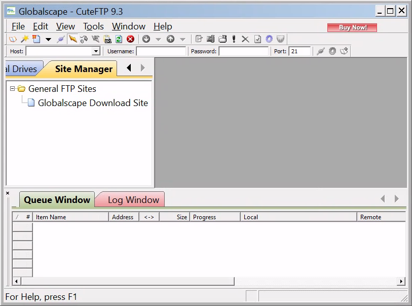Select the Queue Window tab

[57, 200]
